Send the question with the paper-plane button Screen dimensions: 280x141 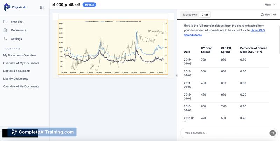click(x=273, y=133)
